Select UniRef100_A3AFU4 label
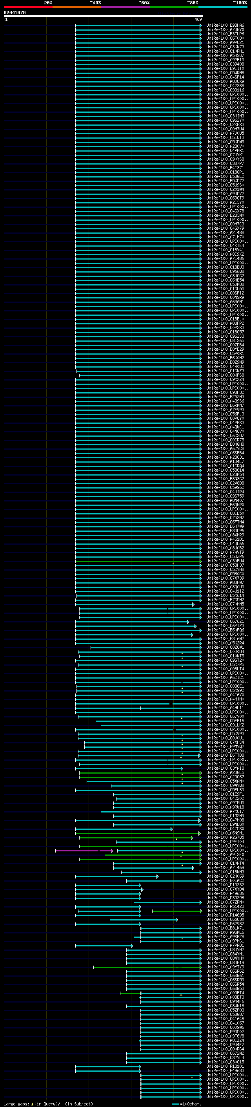The image size is (251, 1107). coord(225,561)
